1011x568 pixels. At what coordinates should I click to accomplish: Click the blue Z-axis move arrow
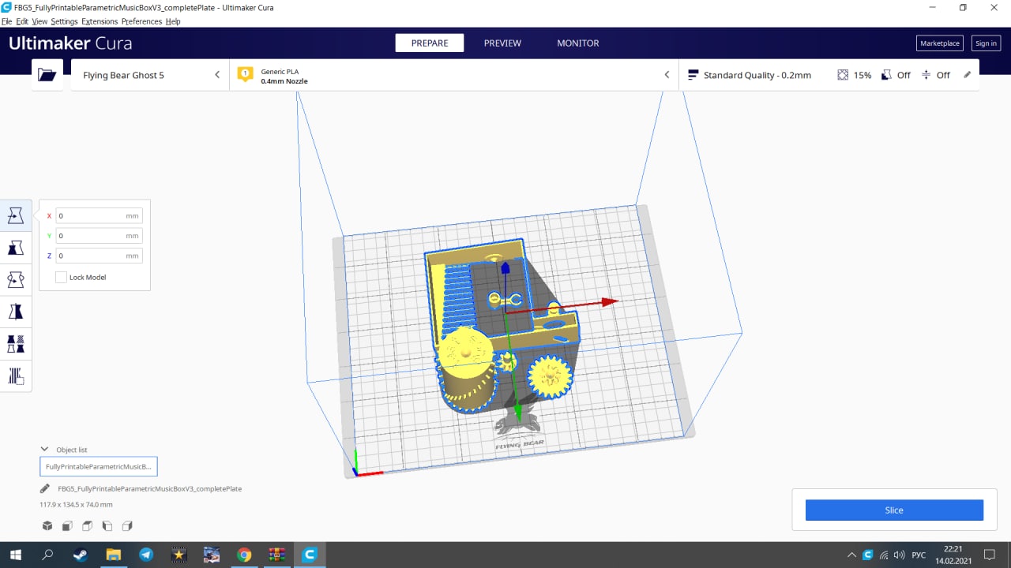tap(505, 270)
